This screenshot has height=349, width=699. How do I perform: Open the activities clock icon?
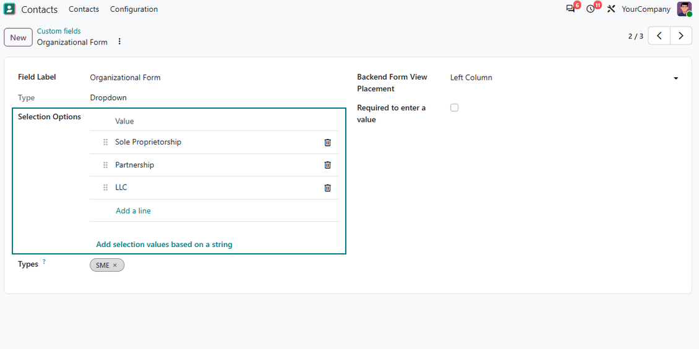(x=591, y=9)
